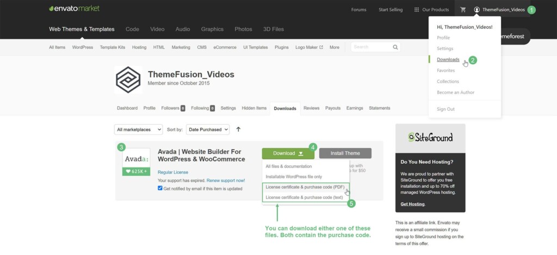Click the SiteGround logo banner
Image resolution: width=557 pixels, height=255 pixels.
(x=430, y=138)
